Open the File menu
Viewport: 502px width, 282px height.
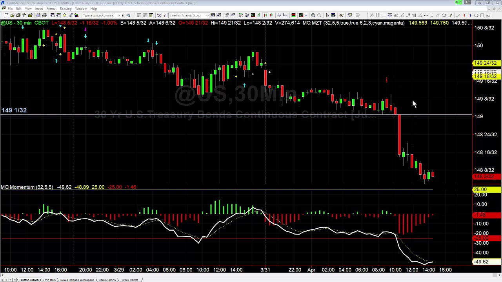10,9
